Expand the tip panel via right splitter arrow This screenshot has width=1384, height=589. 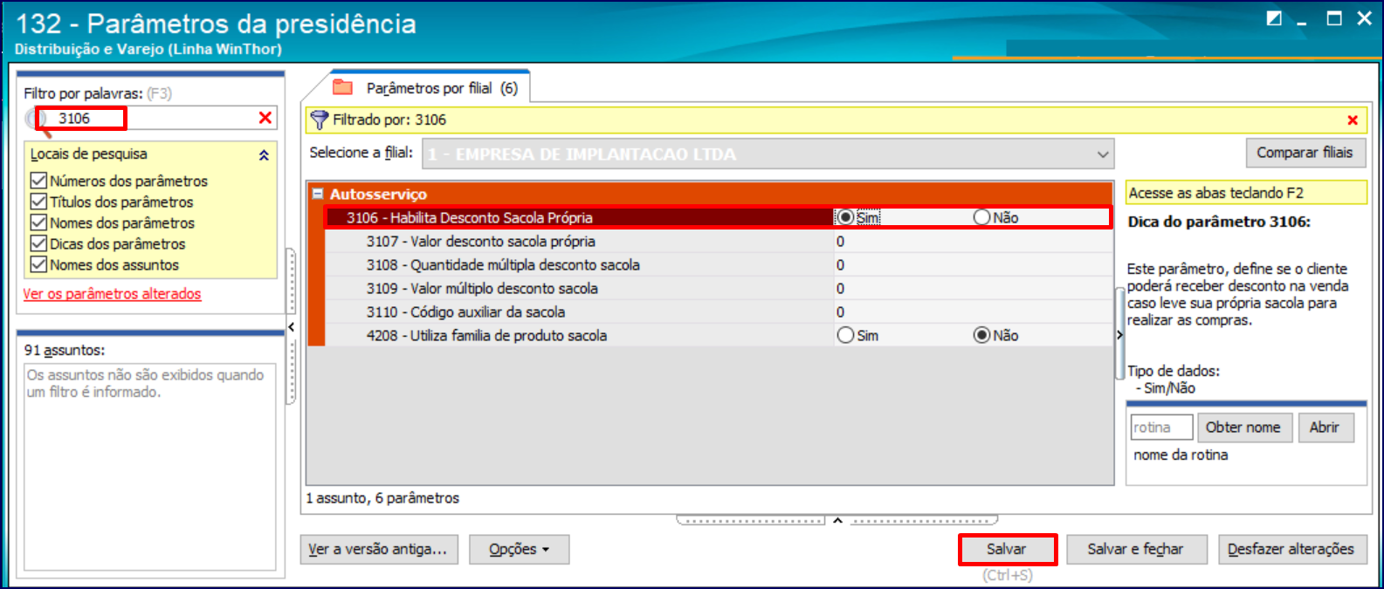(x=1120, y=335)
